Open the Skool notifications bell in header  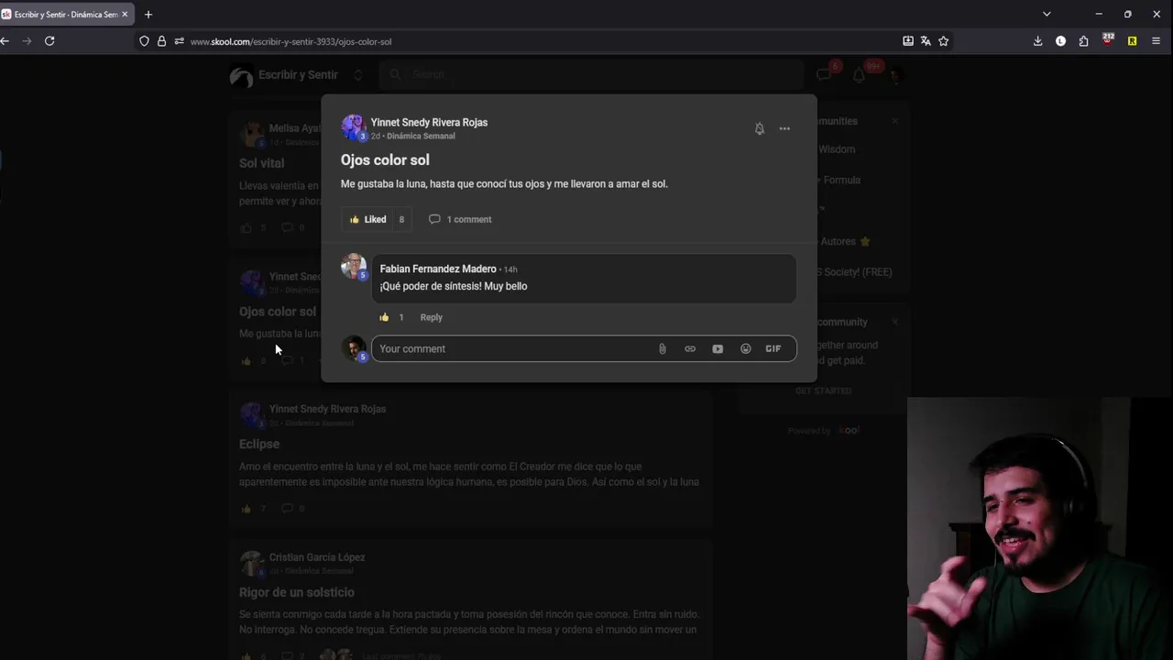[x=859, y=75]
